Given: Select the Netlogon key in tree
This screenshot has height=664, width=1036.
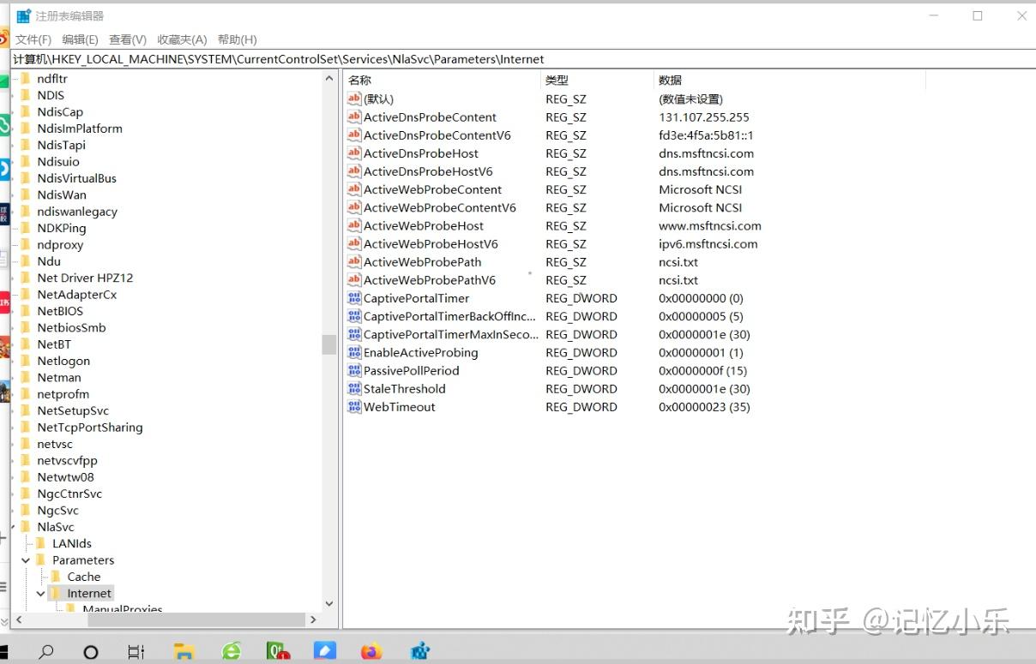Looking at the screenshot, I should click(63, 361).
